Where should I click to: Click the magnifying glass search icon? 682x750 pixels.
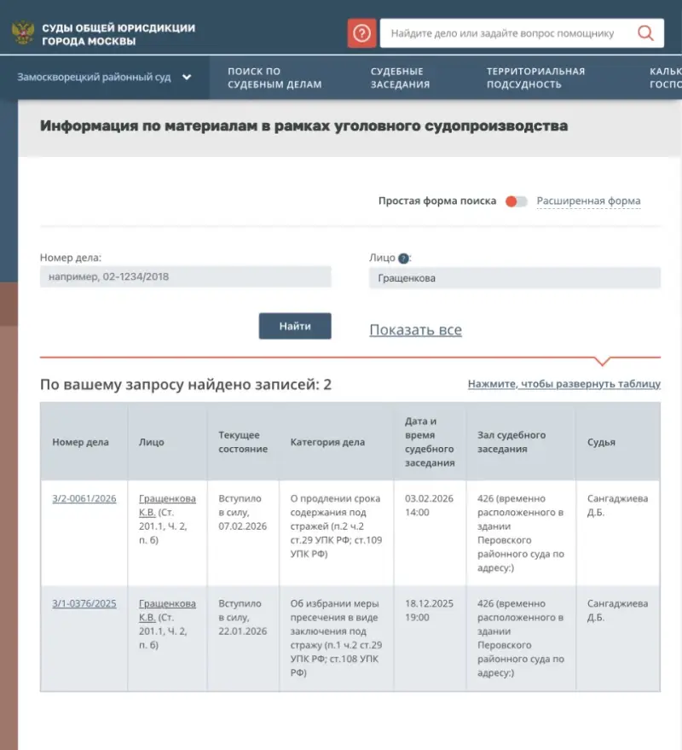click(x=645, y=33)
